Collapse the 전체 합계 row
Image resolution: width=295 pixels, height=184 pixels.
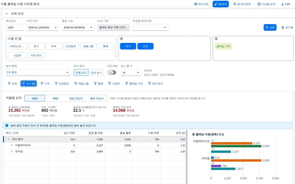pyautogui.click(x=9, y=139)
